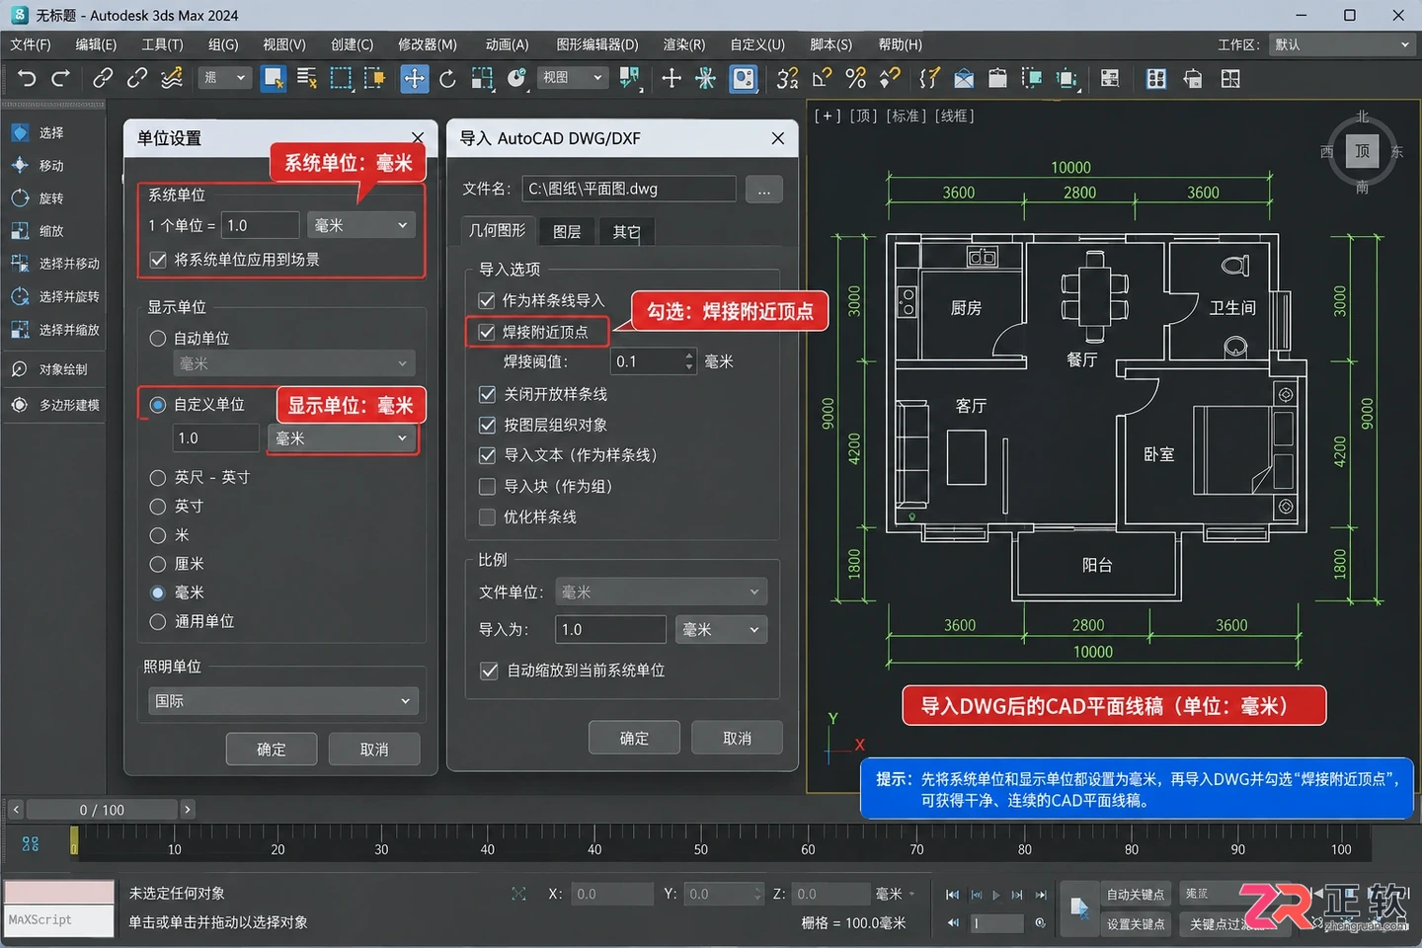Toggle 将系统单位应用到场景 checkbox
Image resolution: width=1422 pixels, height=948 pixels.
(157, 260)
